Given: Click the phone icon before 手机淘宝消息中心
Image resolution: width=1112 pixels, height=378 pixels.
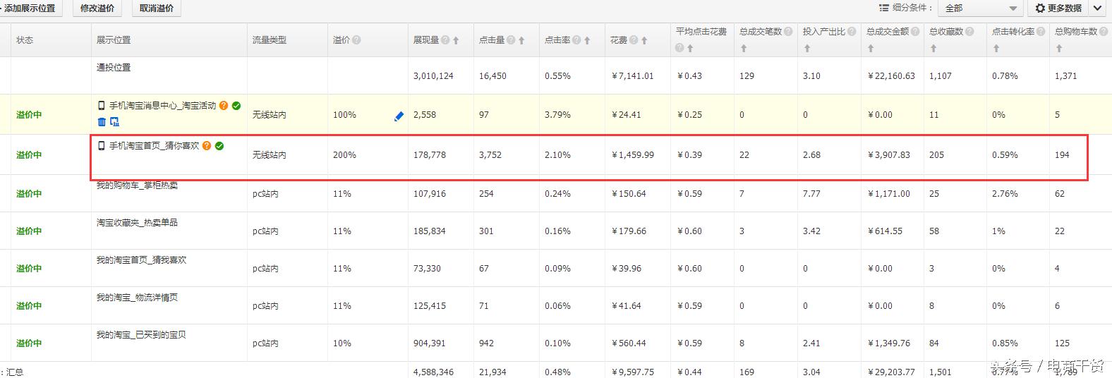Looking at the screenshot, I should tap(102, 106).
